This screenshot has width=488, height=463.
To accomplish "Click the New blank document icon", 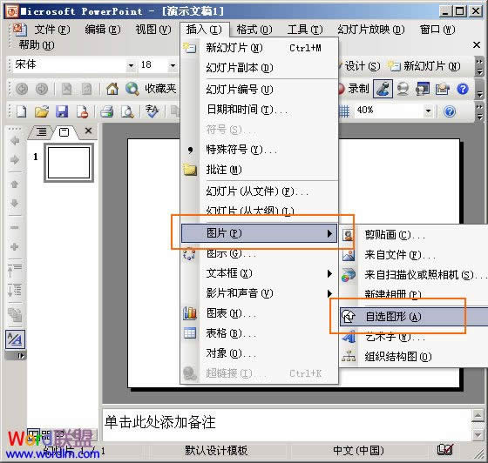I will [x=21, y=111].
